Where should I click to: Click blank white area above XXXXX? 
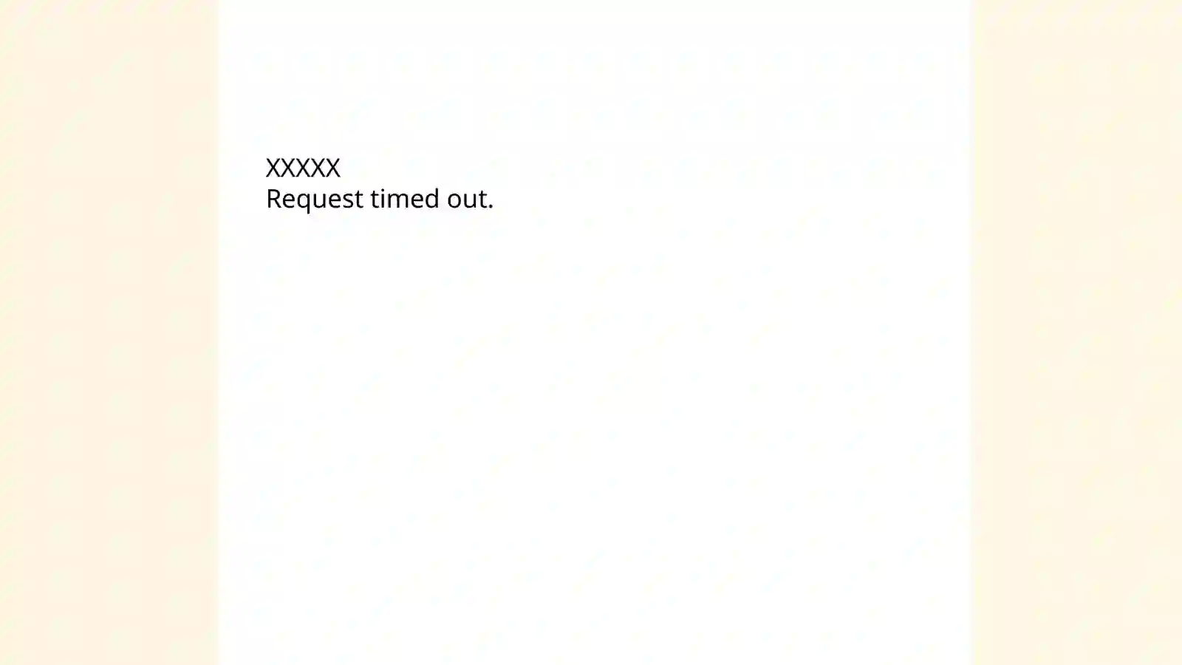(595, 74)
